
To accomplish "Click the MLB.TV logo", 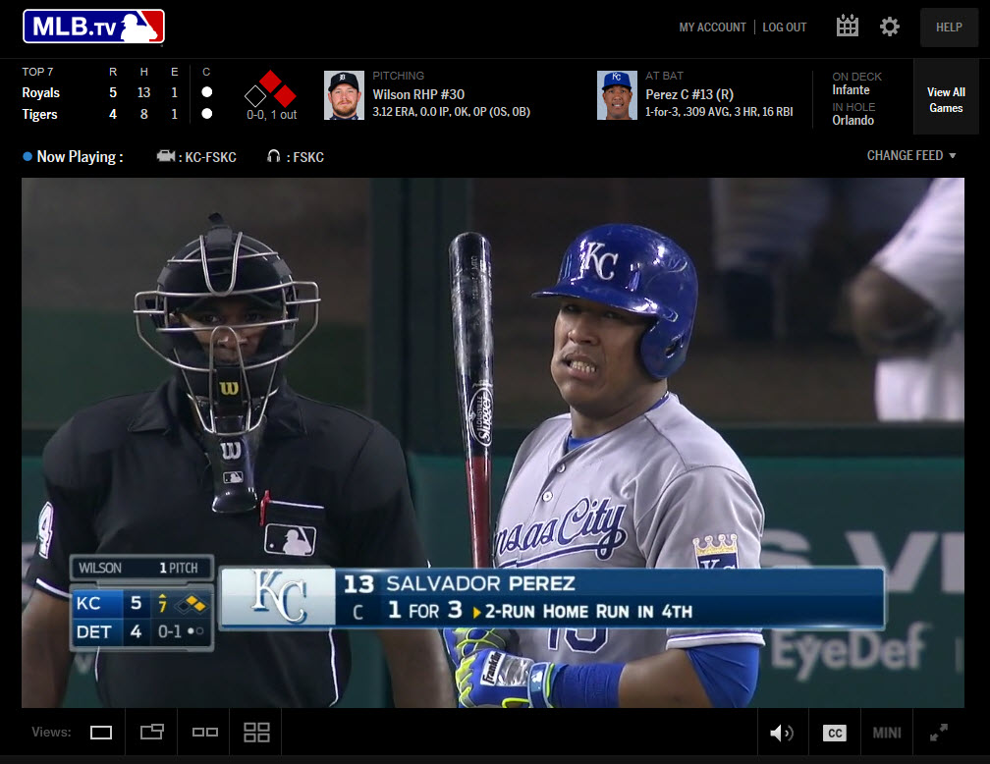I will point(93,27).
